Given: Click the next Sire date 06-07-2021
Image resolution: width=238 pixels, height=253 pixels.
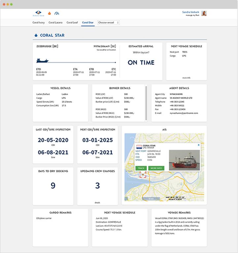Looking at the screenshot, I should (97, 152).
